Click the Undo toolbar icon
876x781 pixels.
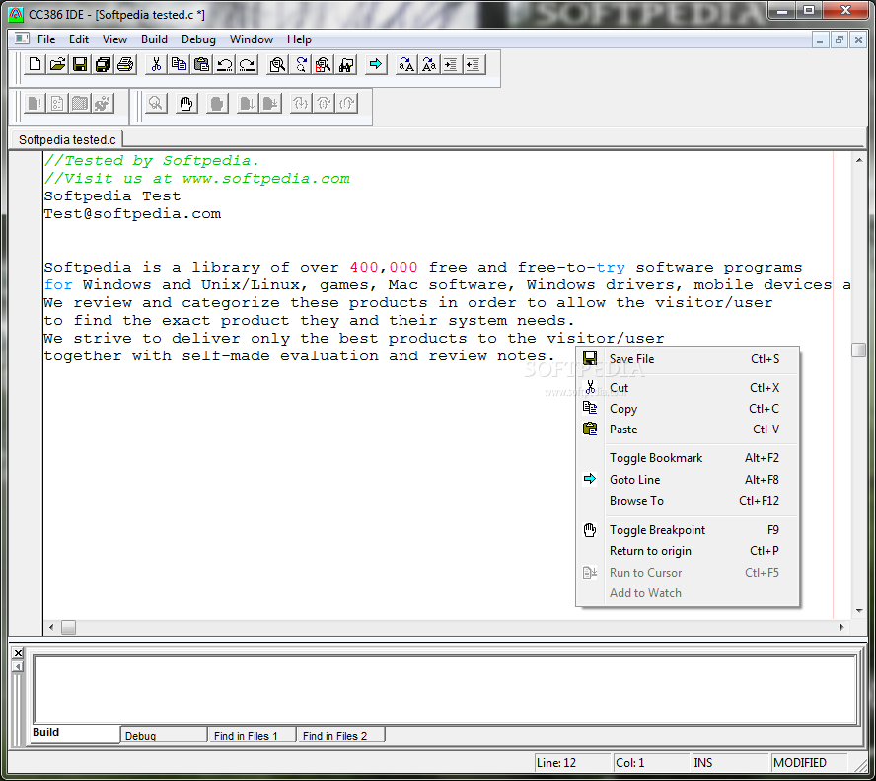tap(225, 65)
